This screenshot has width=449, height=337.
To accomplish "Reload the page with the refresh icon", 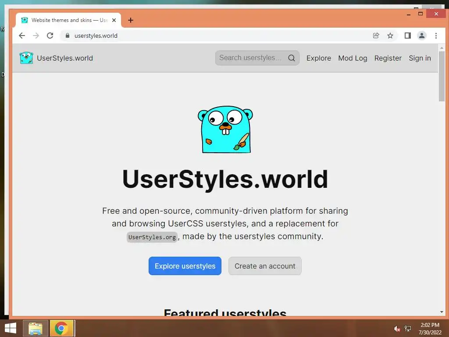I will point(50,36).
